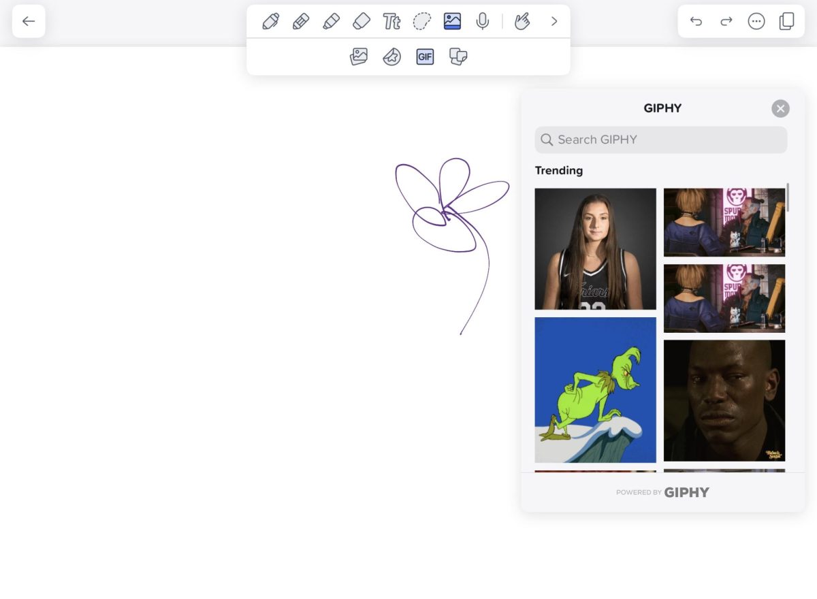Screen dimensions: 817x599
Task: Close the GIPHY panel
Action: (x=781, y=108)
